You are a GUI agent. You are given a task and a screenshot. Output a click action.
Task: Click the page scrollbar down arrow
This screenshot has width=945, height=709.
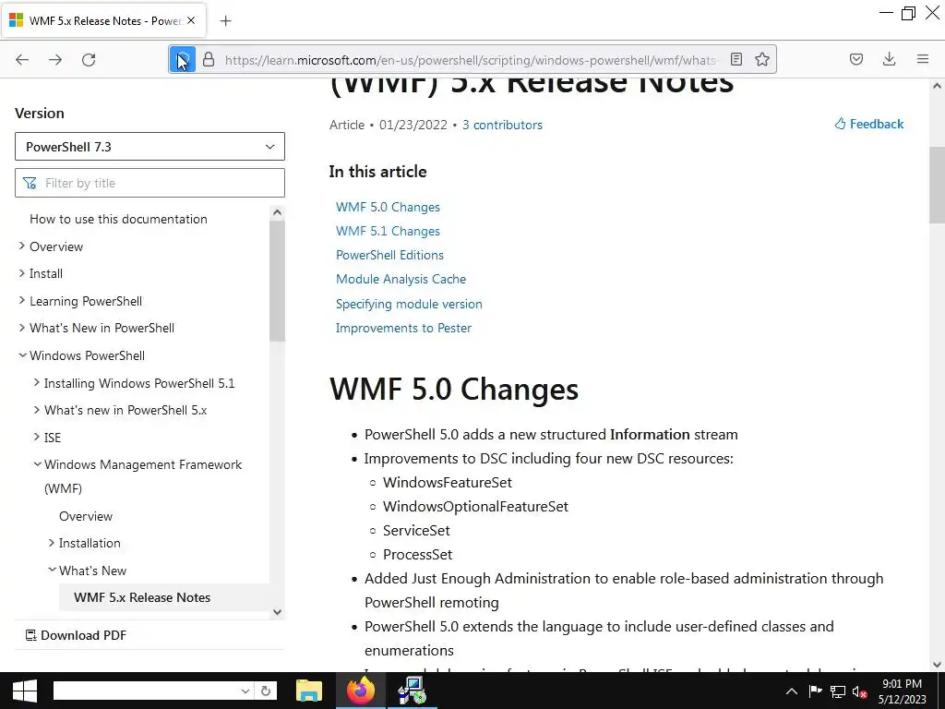coord(937,665)
